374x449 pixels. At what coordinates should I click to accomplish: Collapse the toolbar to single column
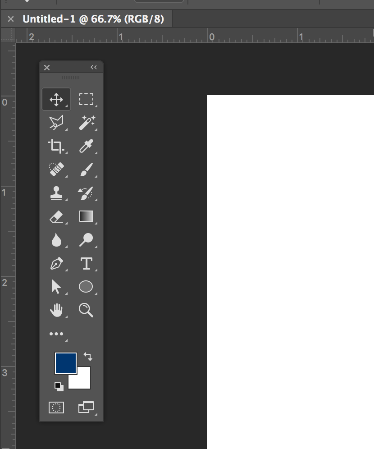click(94, 67)
